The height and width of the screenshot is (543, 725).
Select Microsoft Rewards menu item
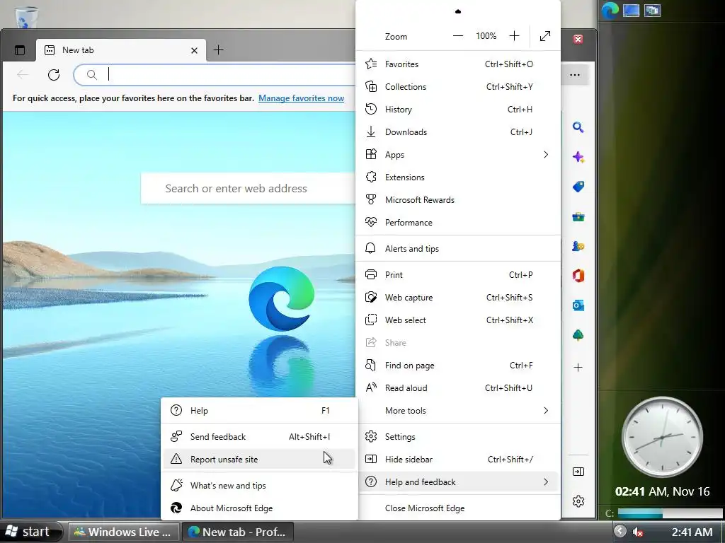(x=458, y=200)
